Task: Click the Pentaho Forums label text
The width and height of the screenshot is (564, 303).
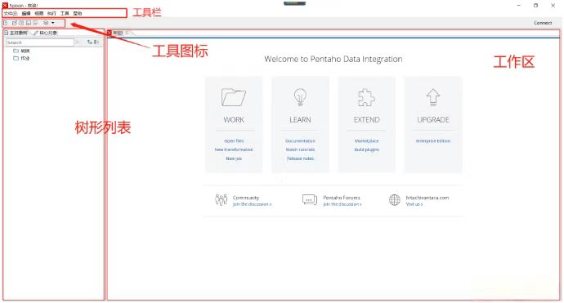Action: click(x=342, y=198)
